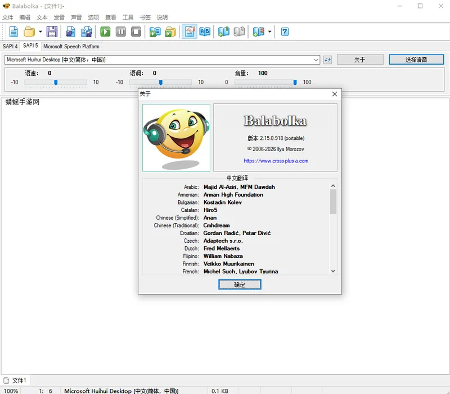Open the 文本 menu
This screenshot has width=450, height=394.
[x=42, y=17]
